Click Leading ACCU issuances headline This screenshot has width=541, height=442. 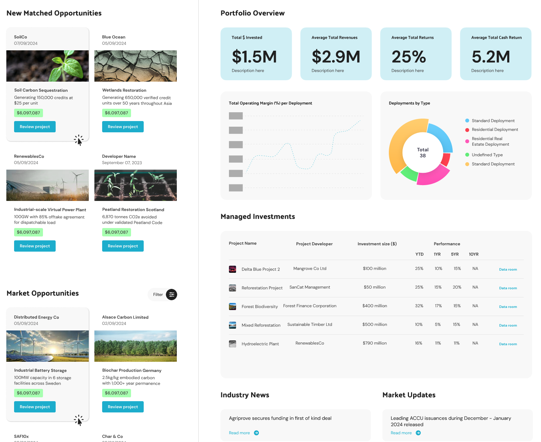click(x=451, y=421)
